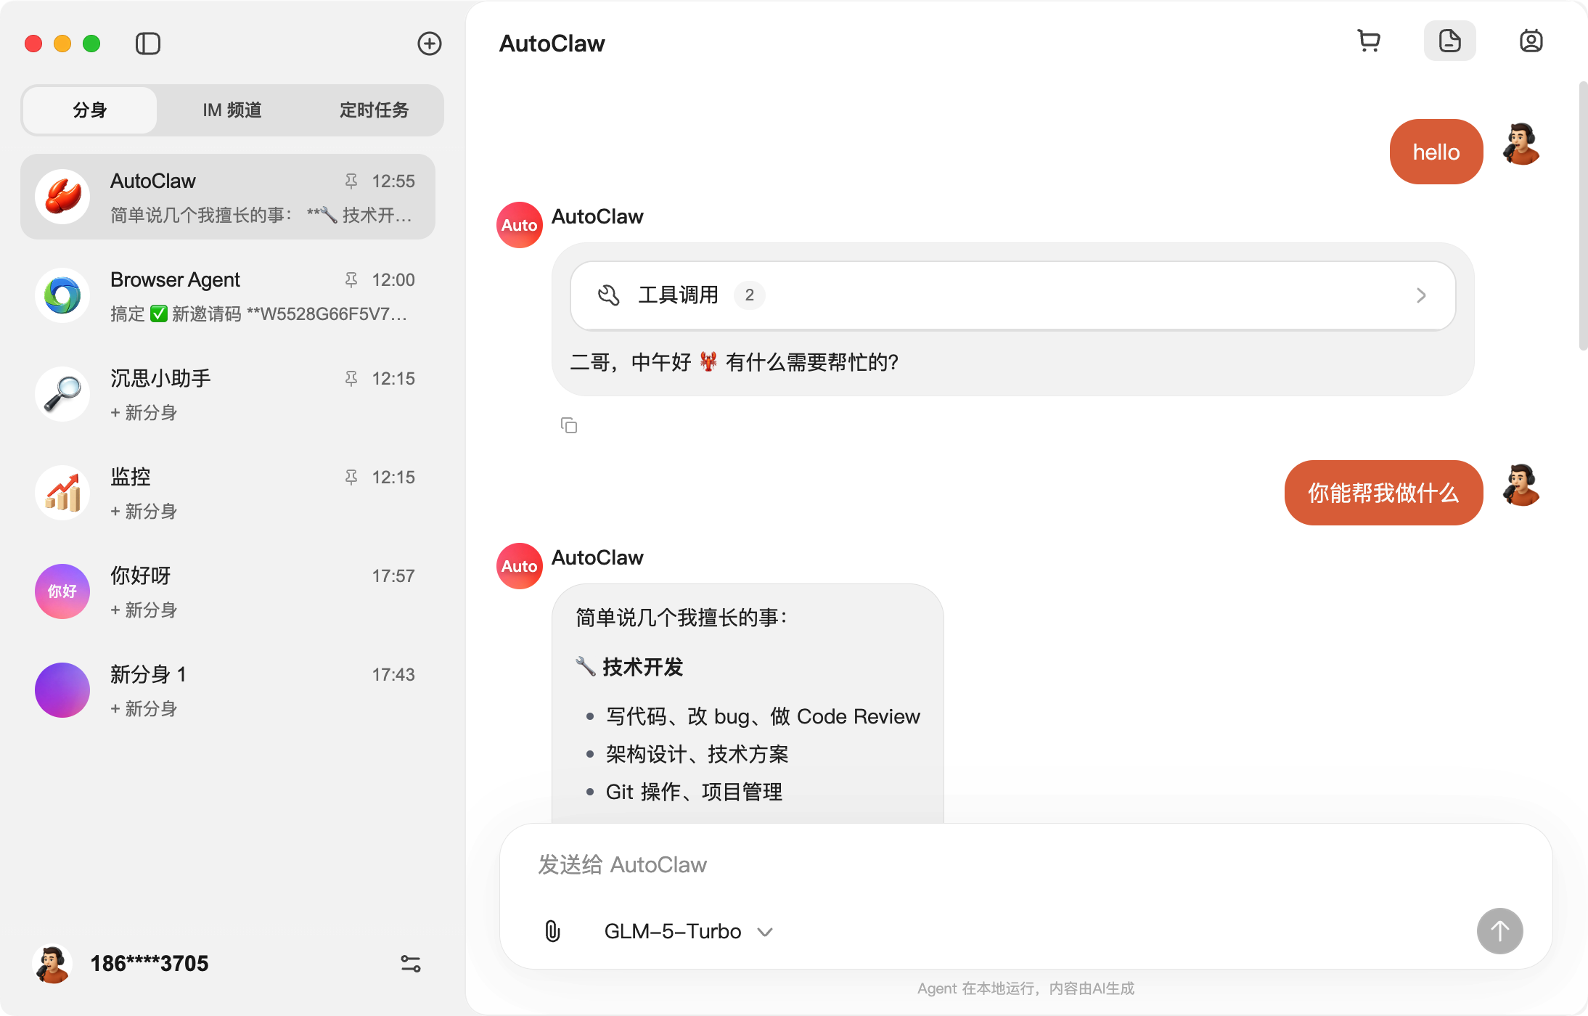Select the 分身 tab
1588x1016 pixels.
[x=90, y=110]
